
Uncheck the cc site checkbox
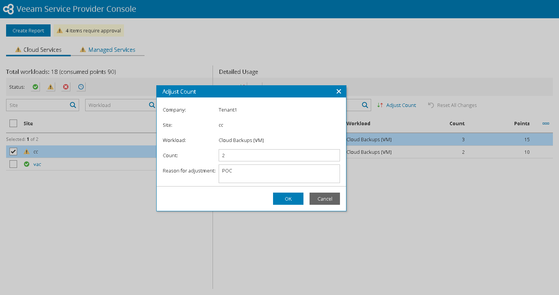pos(13,151)
